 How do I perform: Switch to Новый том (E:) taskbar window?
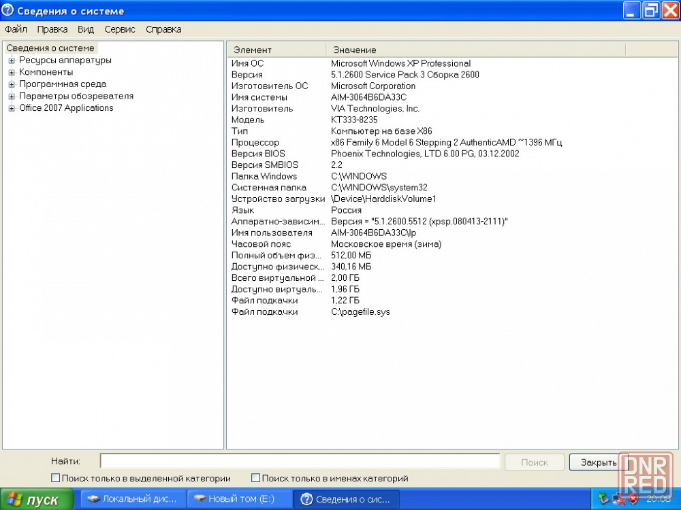(x=239, y=499)
